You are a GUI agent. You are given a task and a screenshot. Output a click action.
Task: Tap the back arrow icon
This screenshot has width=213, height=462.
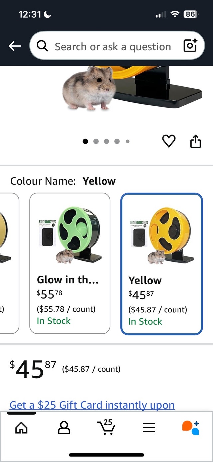pyautogui.click(x=15, y=47)
